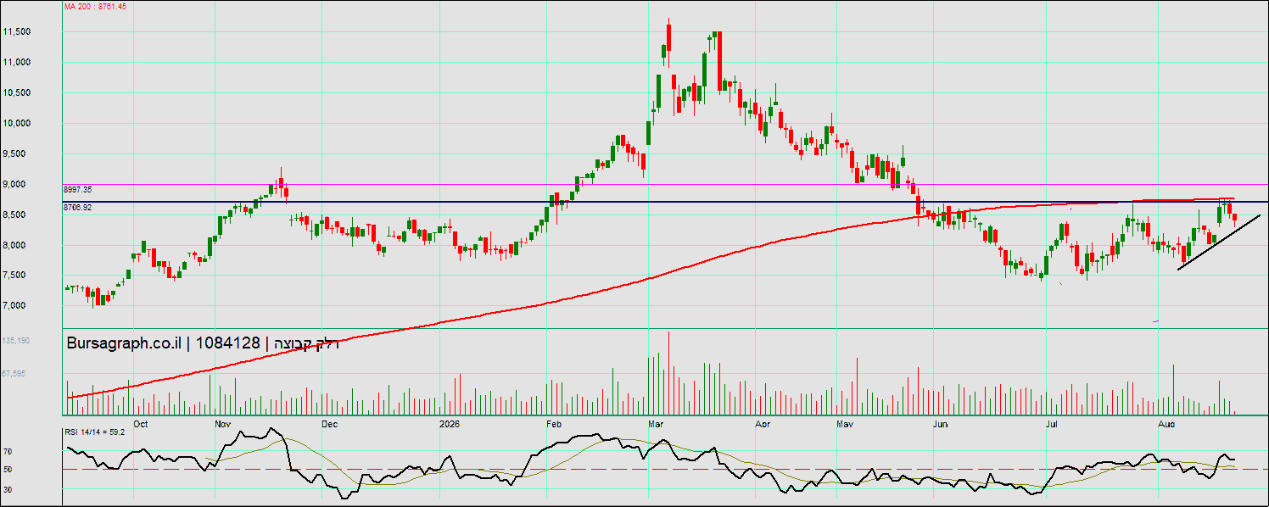Select the Mar label on time axis
1269x507 pixels.
pos(655,423)
